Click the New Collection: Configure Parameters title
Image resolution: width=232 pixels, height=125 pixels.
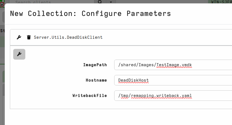point(90,13)
